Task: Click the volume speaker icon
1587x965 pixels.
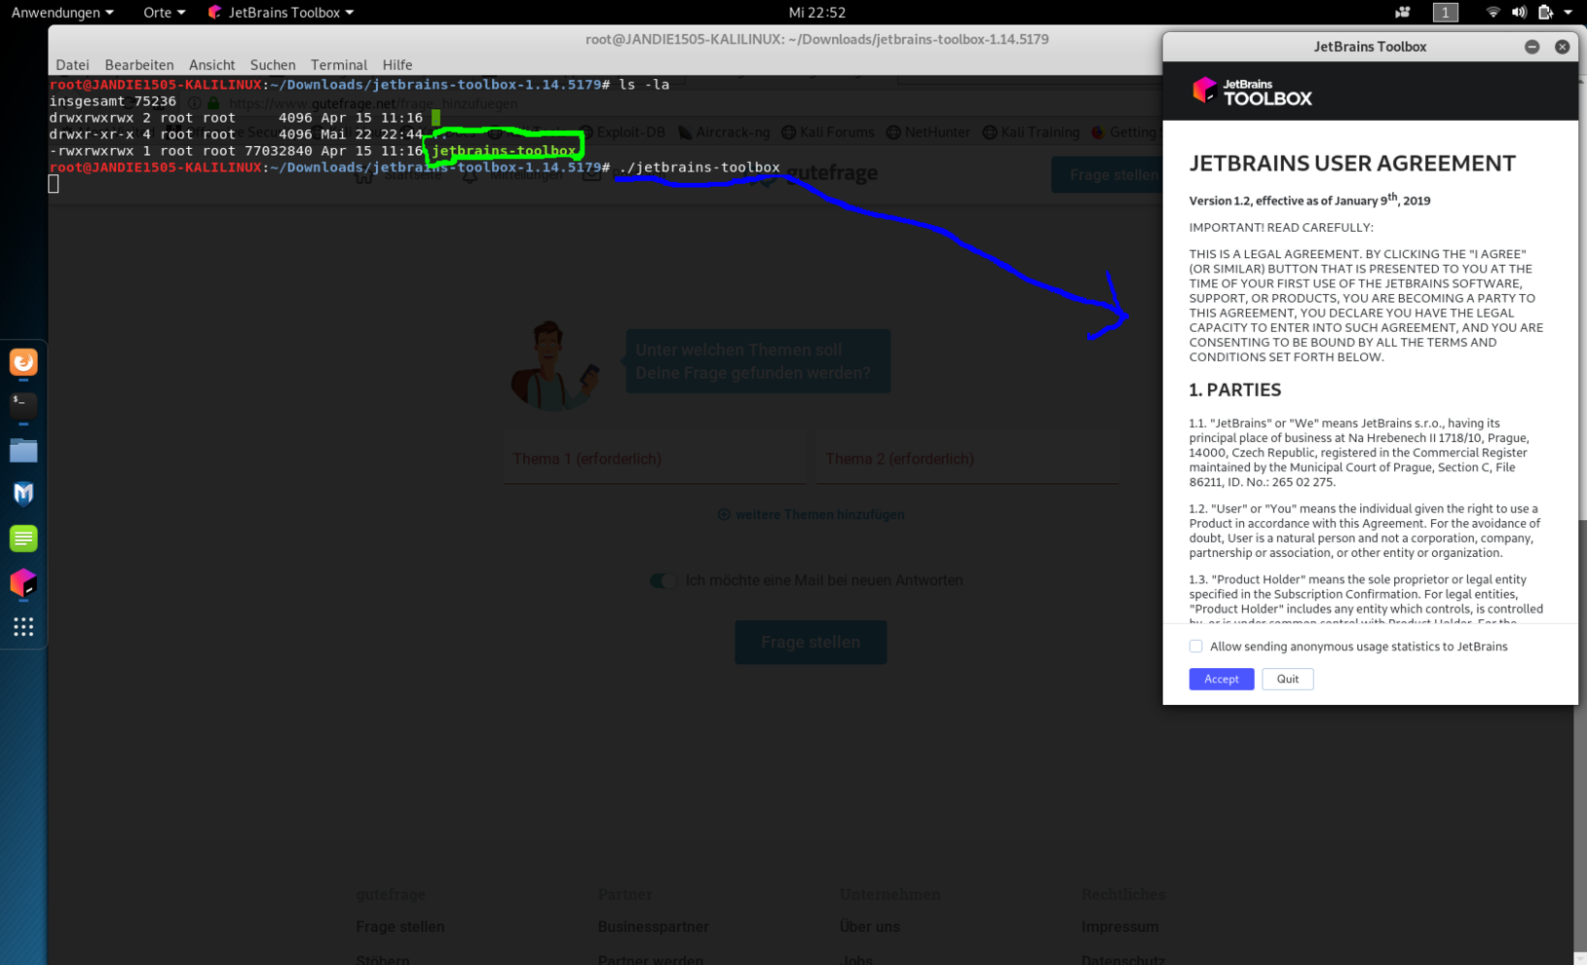Action: coord(1518,13)
